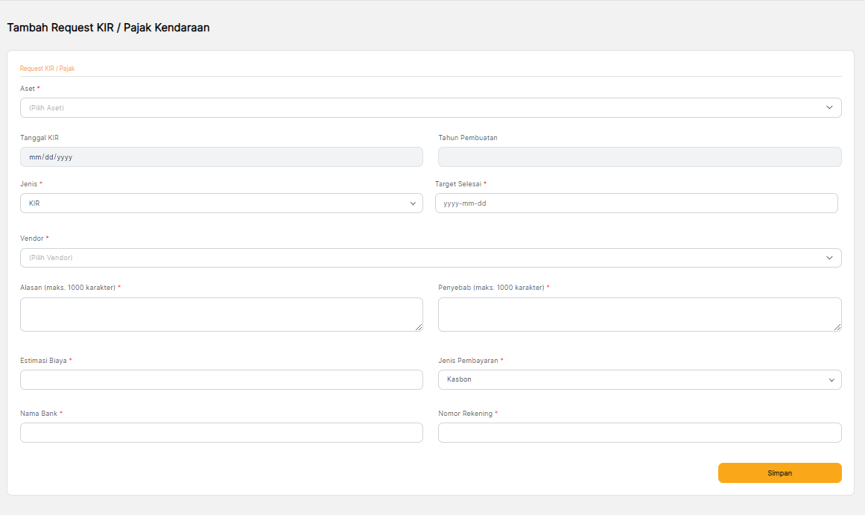Grab the Alasan textarea resize handle

(x=419, y=327)
